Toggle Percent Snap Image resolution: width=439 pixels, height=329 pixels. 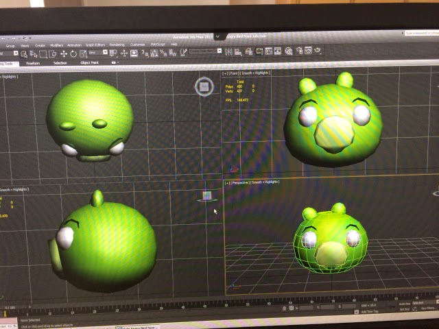tap(163, 53)
